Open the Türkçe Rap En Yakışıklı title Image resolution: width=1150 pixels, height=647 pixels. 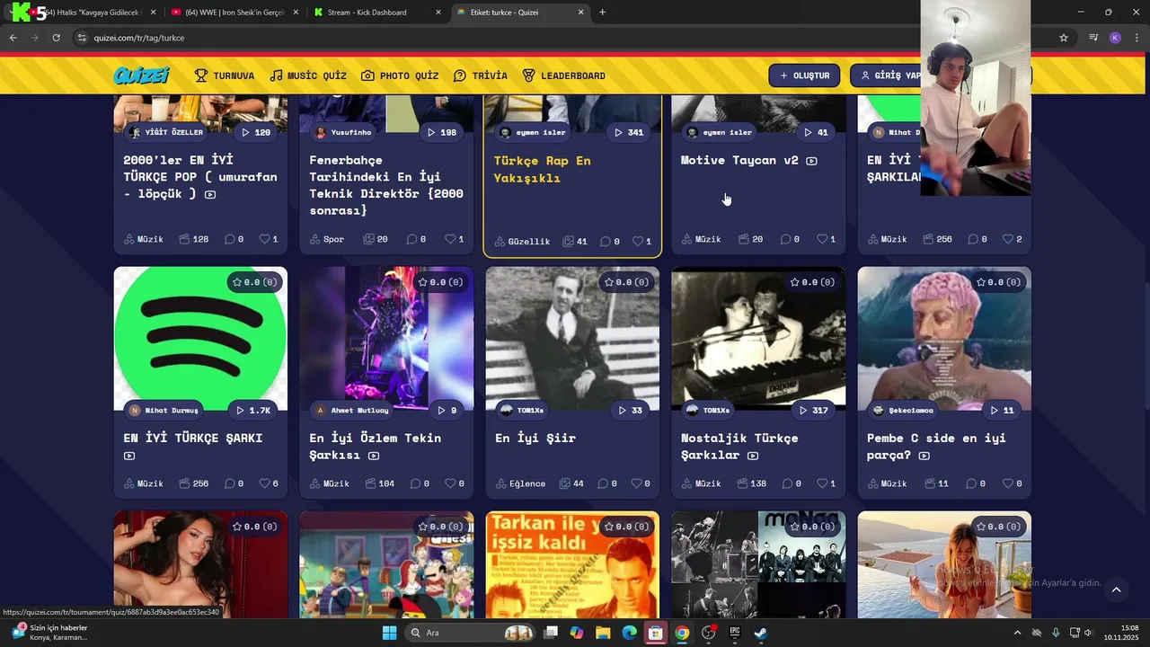point(543,169)
